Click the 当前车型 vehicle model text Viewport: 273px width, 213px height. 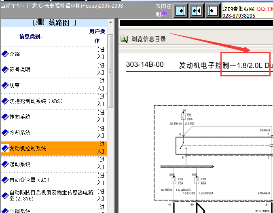pos(62,6)
